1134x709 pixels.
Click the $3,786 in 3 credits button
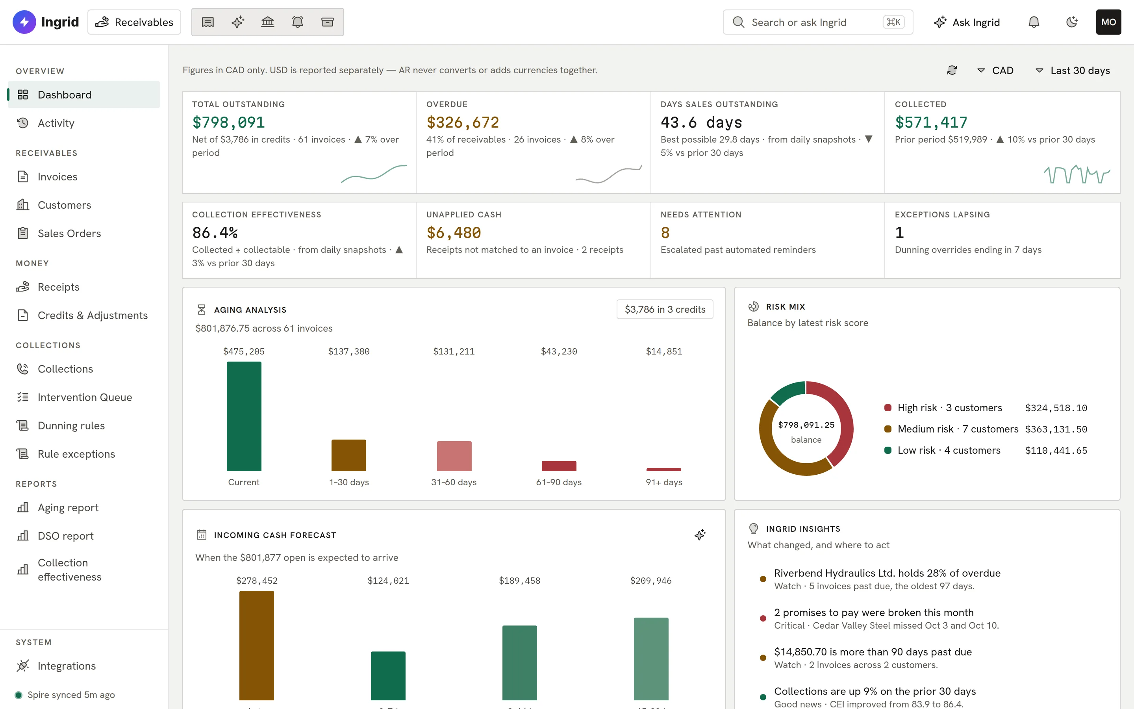pyautogui.click(x=665, y=310)
